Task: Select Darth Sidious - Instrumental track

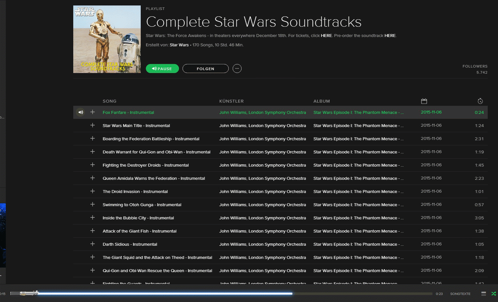Action: point(130,244)
